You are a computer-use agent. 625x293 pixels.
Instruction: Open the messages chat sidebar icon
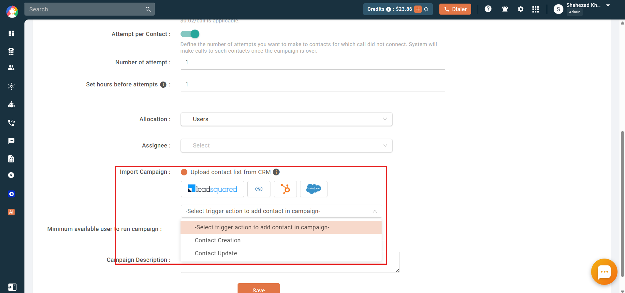[x=11, y=141]
